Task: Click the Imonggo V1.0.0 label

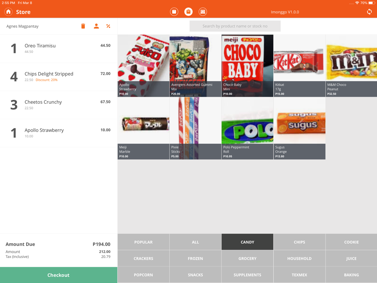Action: click(285, 12)
